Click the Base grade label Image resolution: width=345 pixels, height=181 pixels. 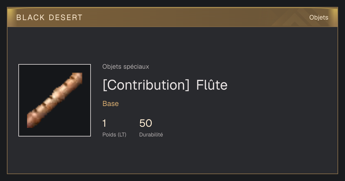tap(111, 104)
